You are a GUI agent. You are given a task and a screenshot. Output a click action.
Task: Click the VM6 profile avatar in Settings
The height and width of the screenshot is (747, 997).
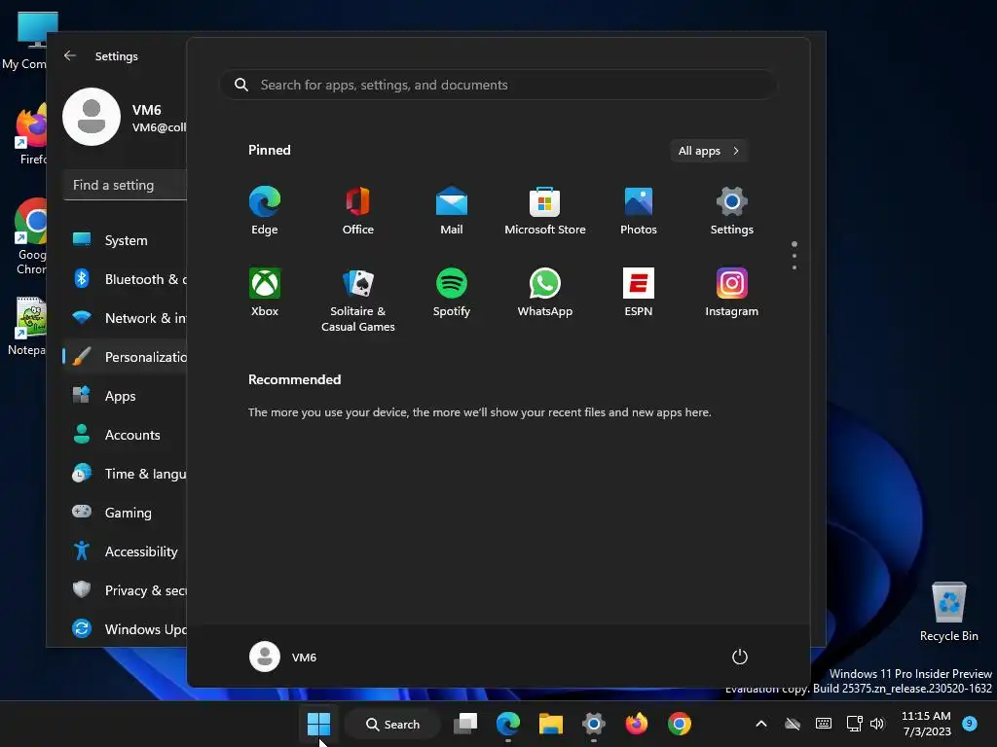tap(92, 117)
